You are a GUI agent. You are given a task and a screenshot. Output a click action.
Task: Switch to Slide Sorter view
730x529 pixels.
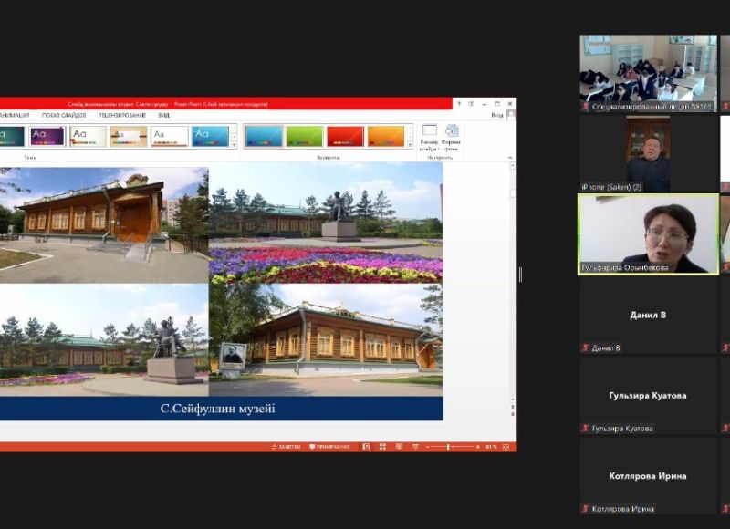pos(382,447)
